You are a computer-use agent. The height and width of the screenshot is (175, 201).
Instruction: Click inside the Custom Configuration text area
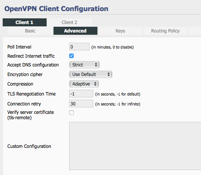(x=135, y=146)
